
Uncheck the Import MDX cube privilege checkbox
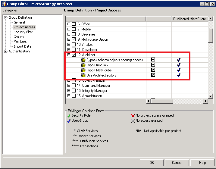click(153, 70)
